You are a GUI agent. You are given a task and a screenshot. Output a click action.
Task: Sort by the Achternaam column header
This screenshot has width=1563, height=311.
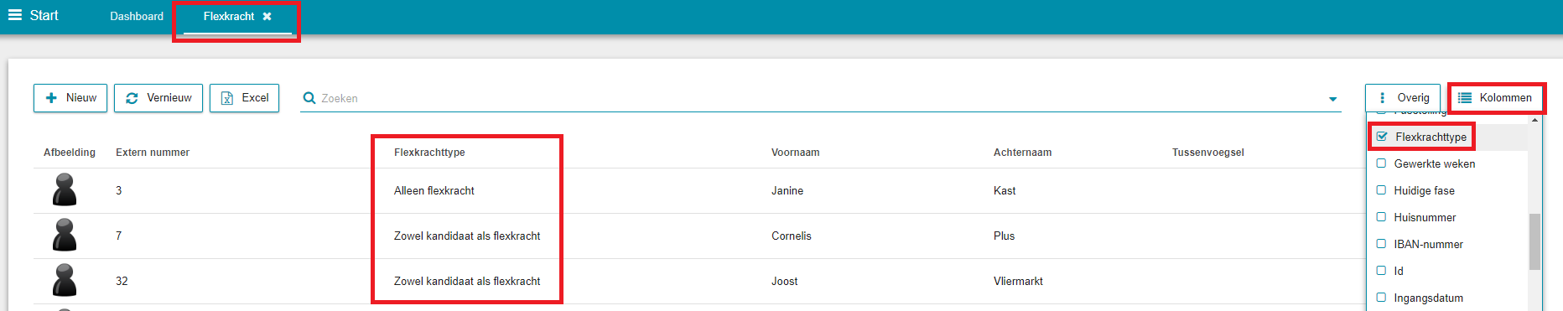tap(1022, 153)
